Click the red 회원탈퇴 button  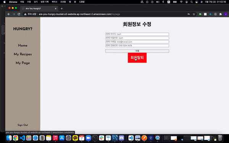(x=137, y=58)
